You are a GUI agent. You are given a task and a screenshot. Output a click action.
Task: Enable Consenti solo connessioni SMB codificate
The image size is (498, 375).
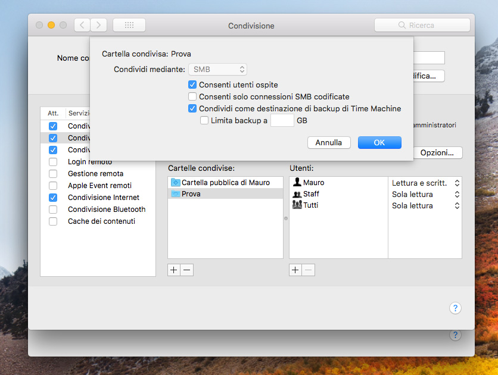192,96
